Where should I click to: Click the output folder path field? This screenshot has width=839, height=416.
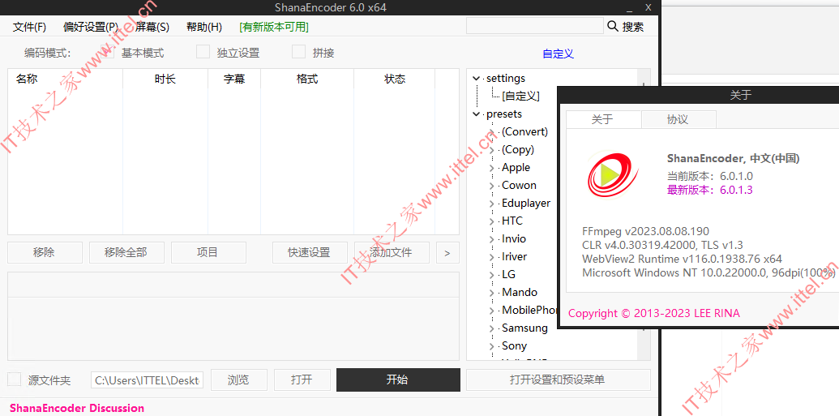pos(147,380)
